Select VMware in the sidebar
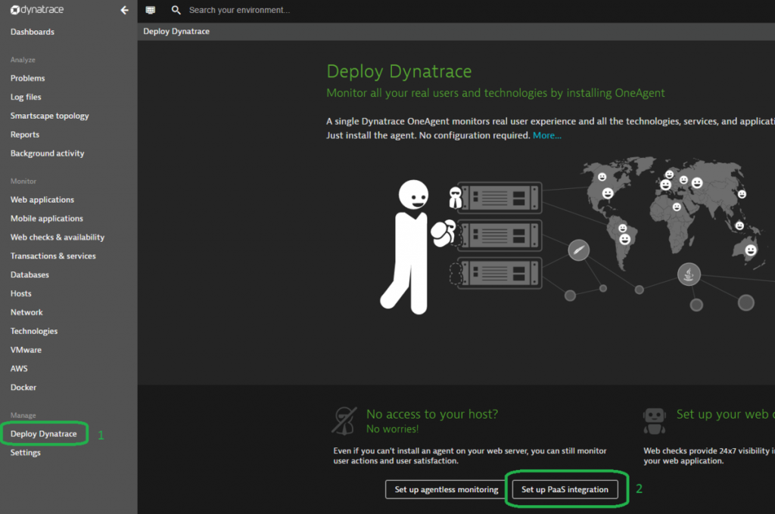The image size is (775, 514). 26,349
